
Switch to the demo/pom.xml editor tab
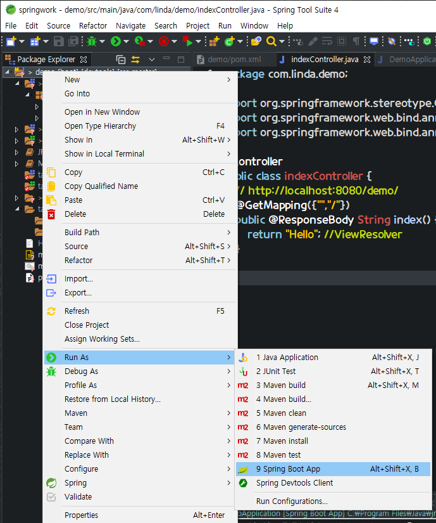point(234,60)
